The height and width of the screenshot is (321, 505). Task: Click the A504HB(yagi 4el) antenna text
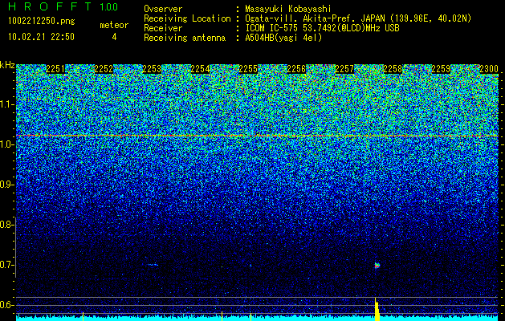coord(283,38)
